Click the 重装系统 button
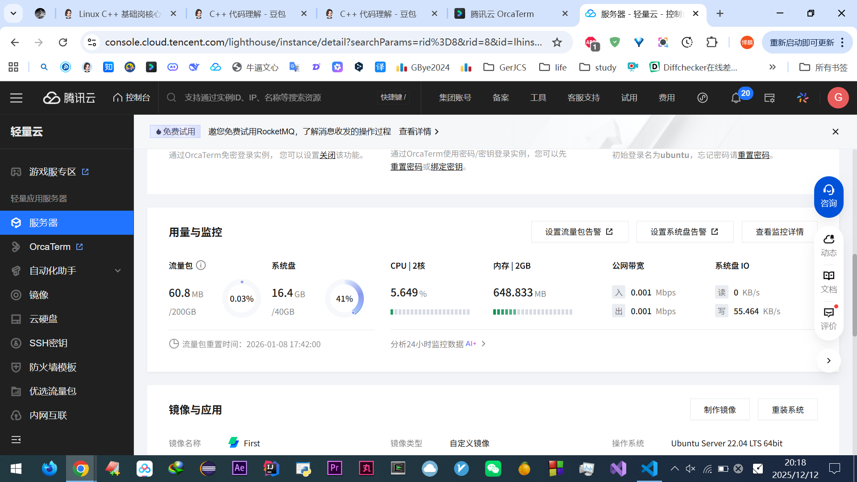The image size is (857, 482). 787,410
